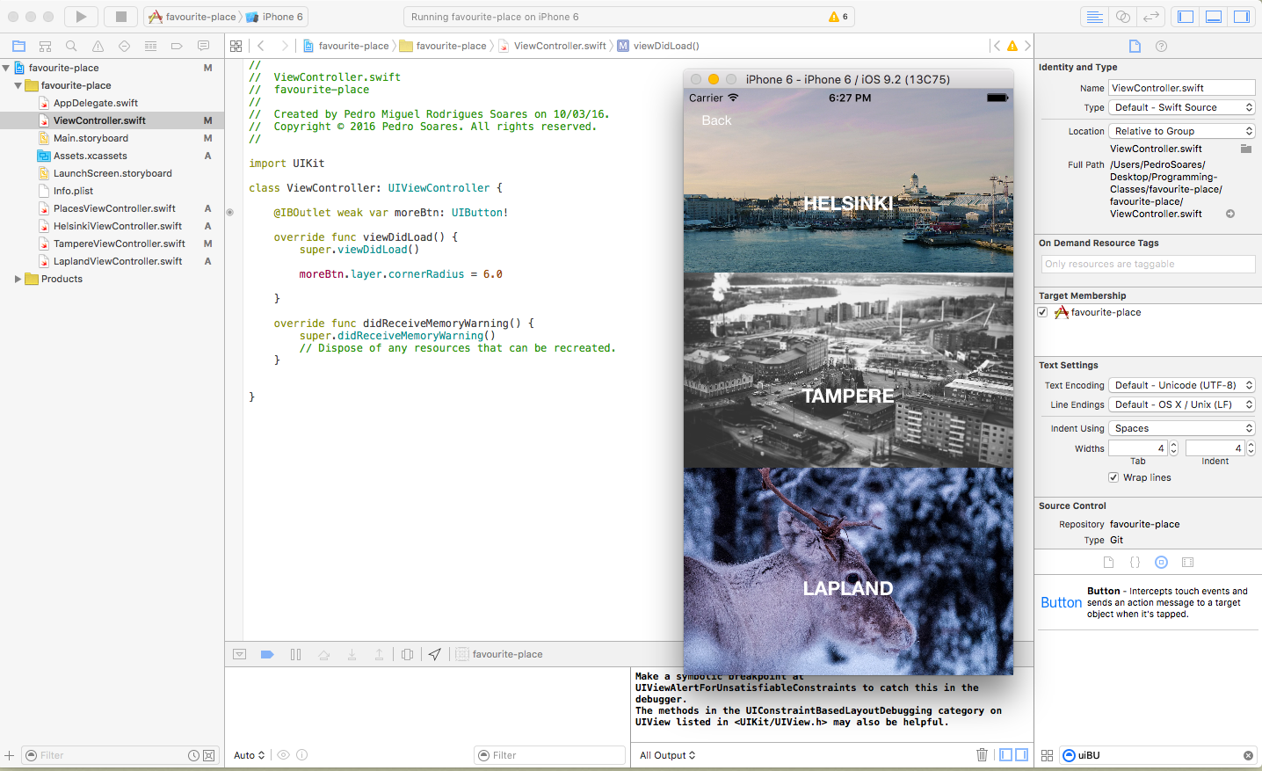Screen dimensions: 1262x771
Task: Open the Line Endings dropdown
Action: [1182, 404]
